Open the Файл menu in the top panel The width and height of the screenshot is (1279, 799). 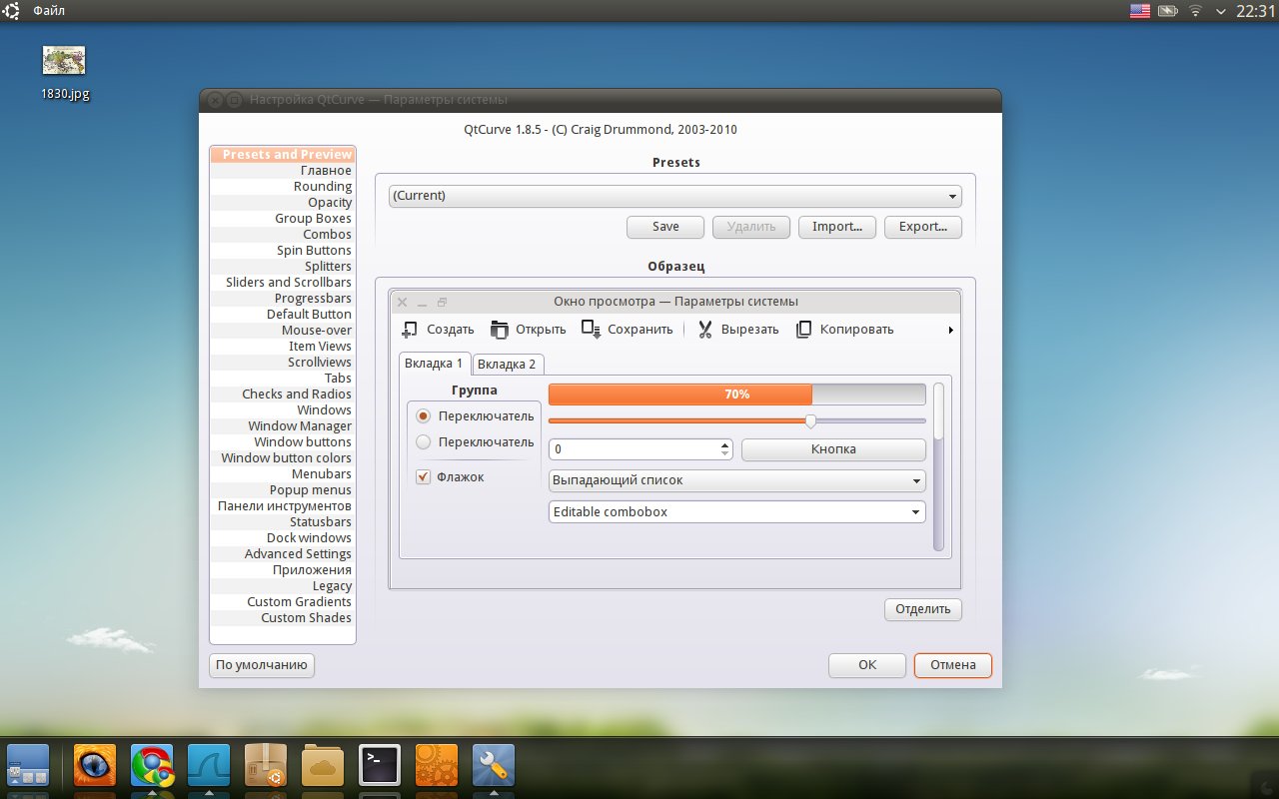point(49,11)
